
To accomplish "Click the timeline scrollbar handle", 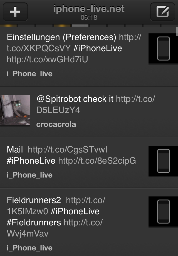I will [177, 32].
